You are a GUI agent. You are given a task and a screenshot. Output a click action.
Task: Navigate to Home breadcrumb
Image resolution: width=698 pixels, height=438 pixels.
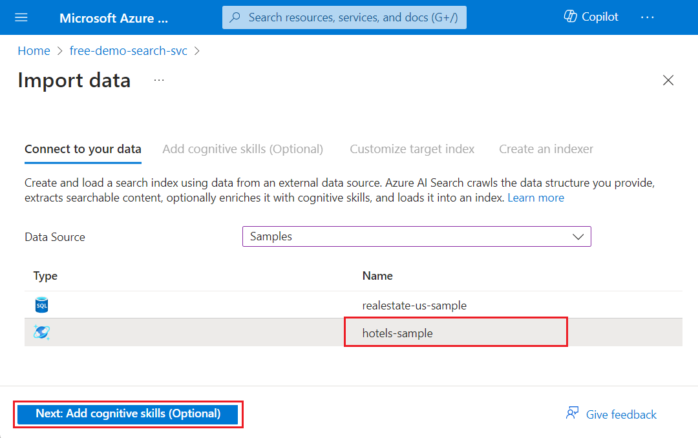coord(34,50)
